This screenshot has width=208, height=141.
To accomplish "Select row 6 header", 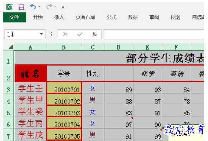I will pyautogui.click(x=8, y=122).
